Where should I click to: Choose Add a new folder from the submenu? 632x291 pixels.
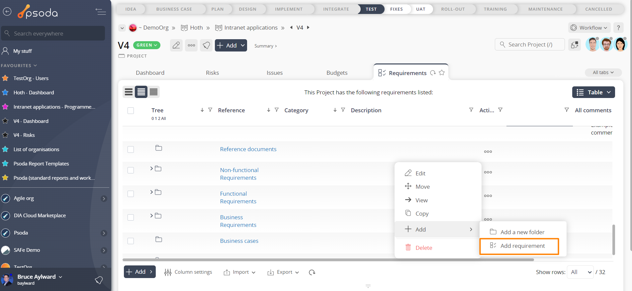[523, 232]
